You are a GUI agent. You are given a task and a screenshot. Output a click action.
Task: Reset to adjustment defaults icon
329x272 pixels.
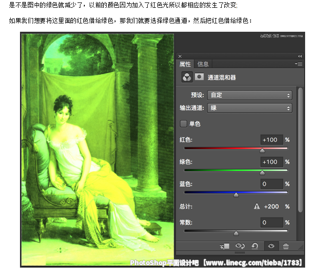(x=255, y=246)
